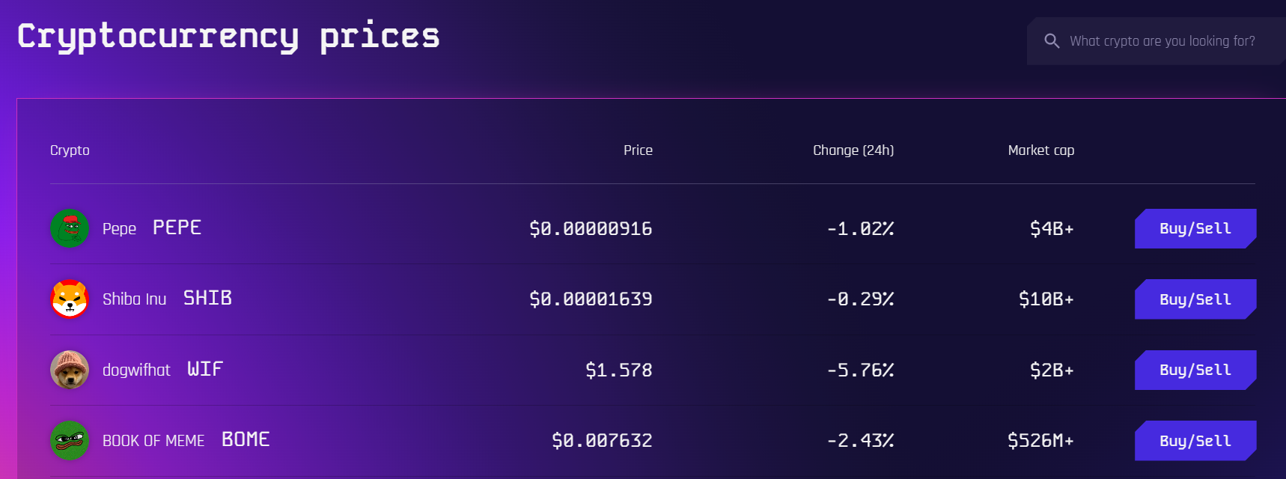
Task: Open the WIF ticker link
Action: (x=205, y=369)
